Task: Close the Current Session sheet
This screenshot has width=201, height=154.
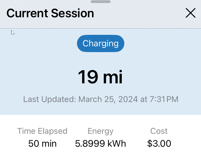Action: coord(191,13)
